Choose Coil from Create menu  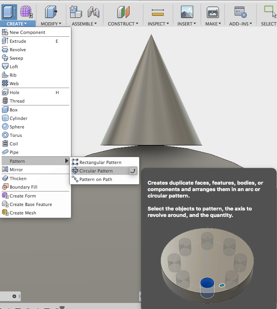(35, 144)
